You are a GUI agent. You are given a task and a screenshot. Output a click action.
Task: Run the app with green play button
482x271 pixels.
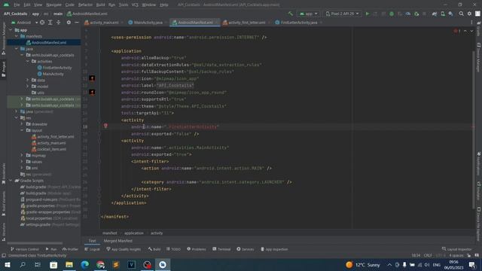tap(367, 14)
